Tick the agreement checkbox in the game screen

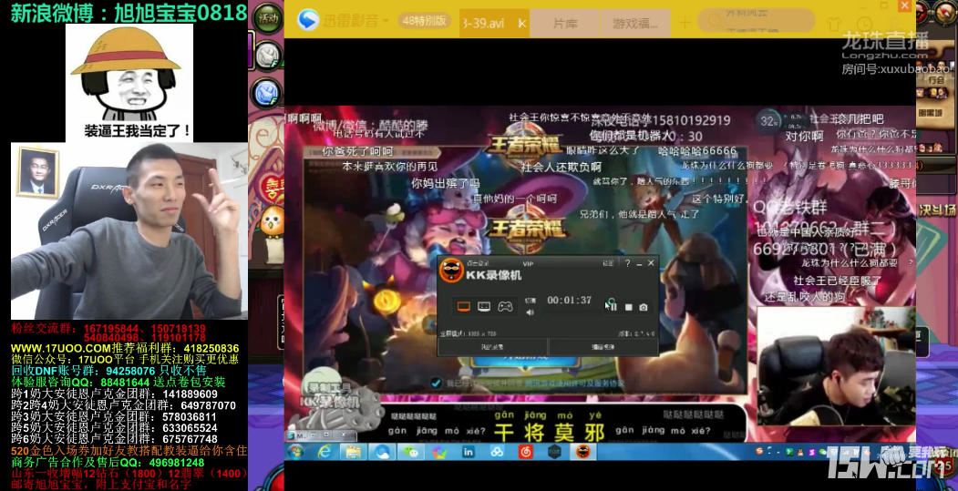(436, 383)
